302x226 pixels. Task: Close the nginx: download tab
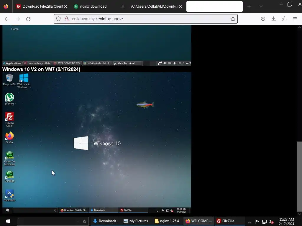point(123,6)
